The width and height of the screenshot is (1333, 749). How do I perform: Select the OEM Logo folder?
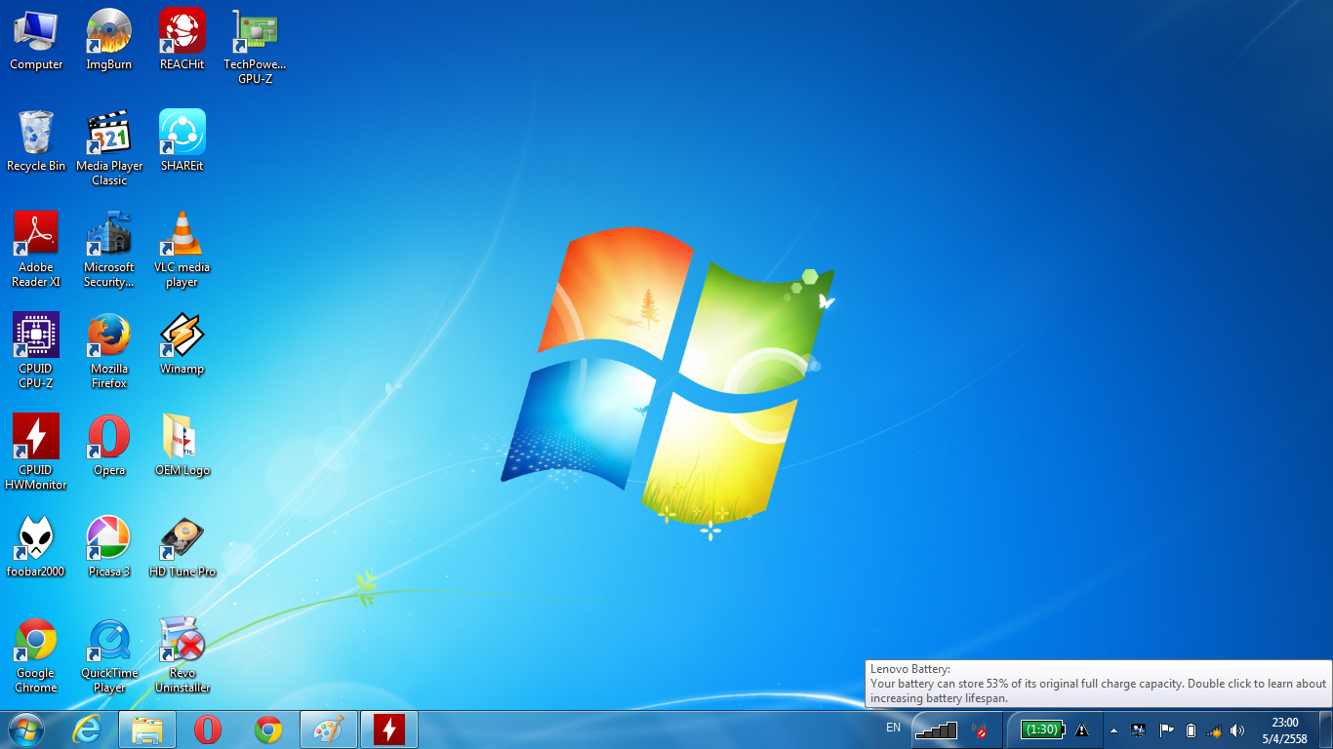[x=182, y=446]
